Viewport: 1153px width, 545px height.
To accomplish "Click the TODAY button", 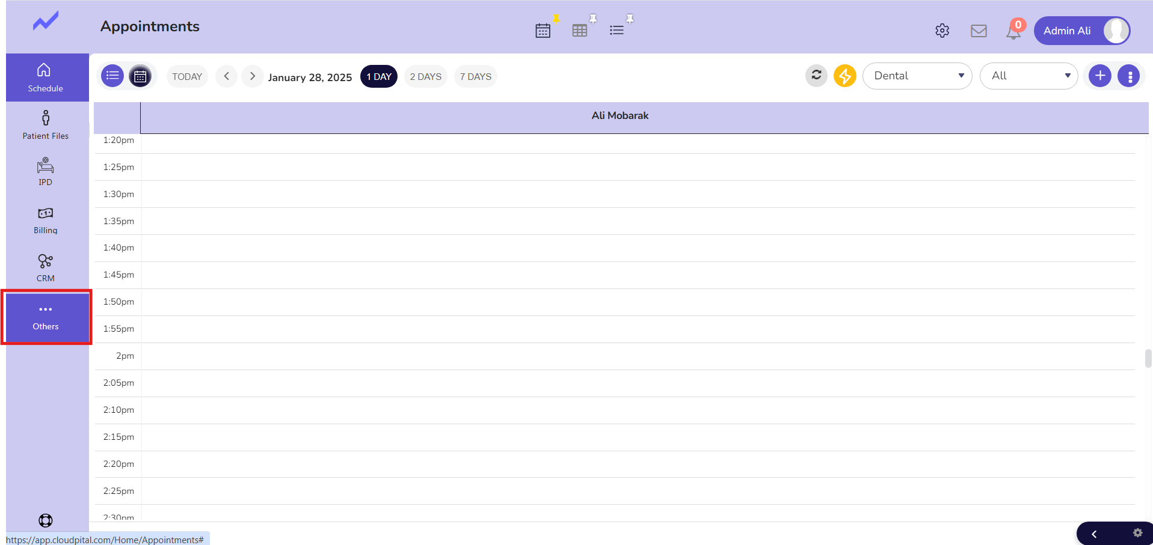I will point(187,76).
